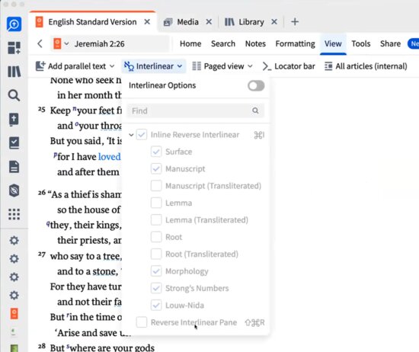Toggle the Locator bar button

click(289, 66)
